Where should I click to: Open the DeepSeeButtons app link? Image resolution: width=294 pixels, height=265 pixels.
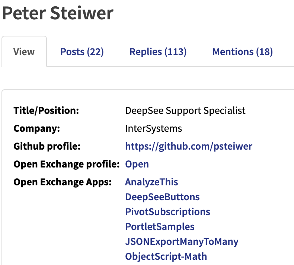pos(162,197)
